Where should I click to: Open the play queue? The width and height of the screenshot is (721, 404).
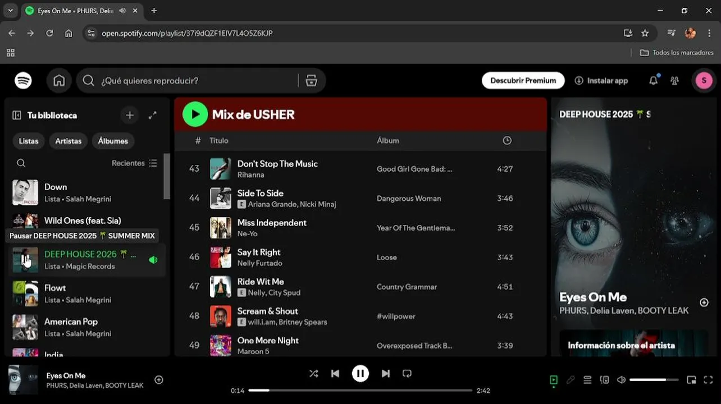tap(587, 380)
